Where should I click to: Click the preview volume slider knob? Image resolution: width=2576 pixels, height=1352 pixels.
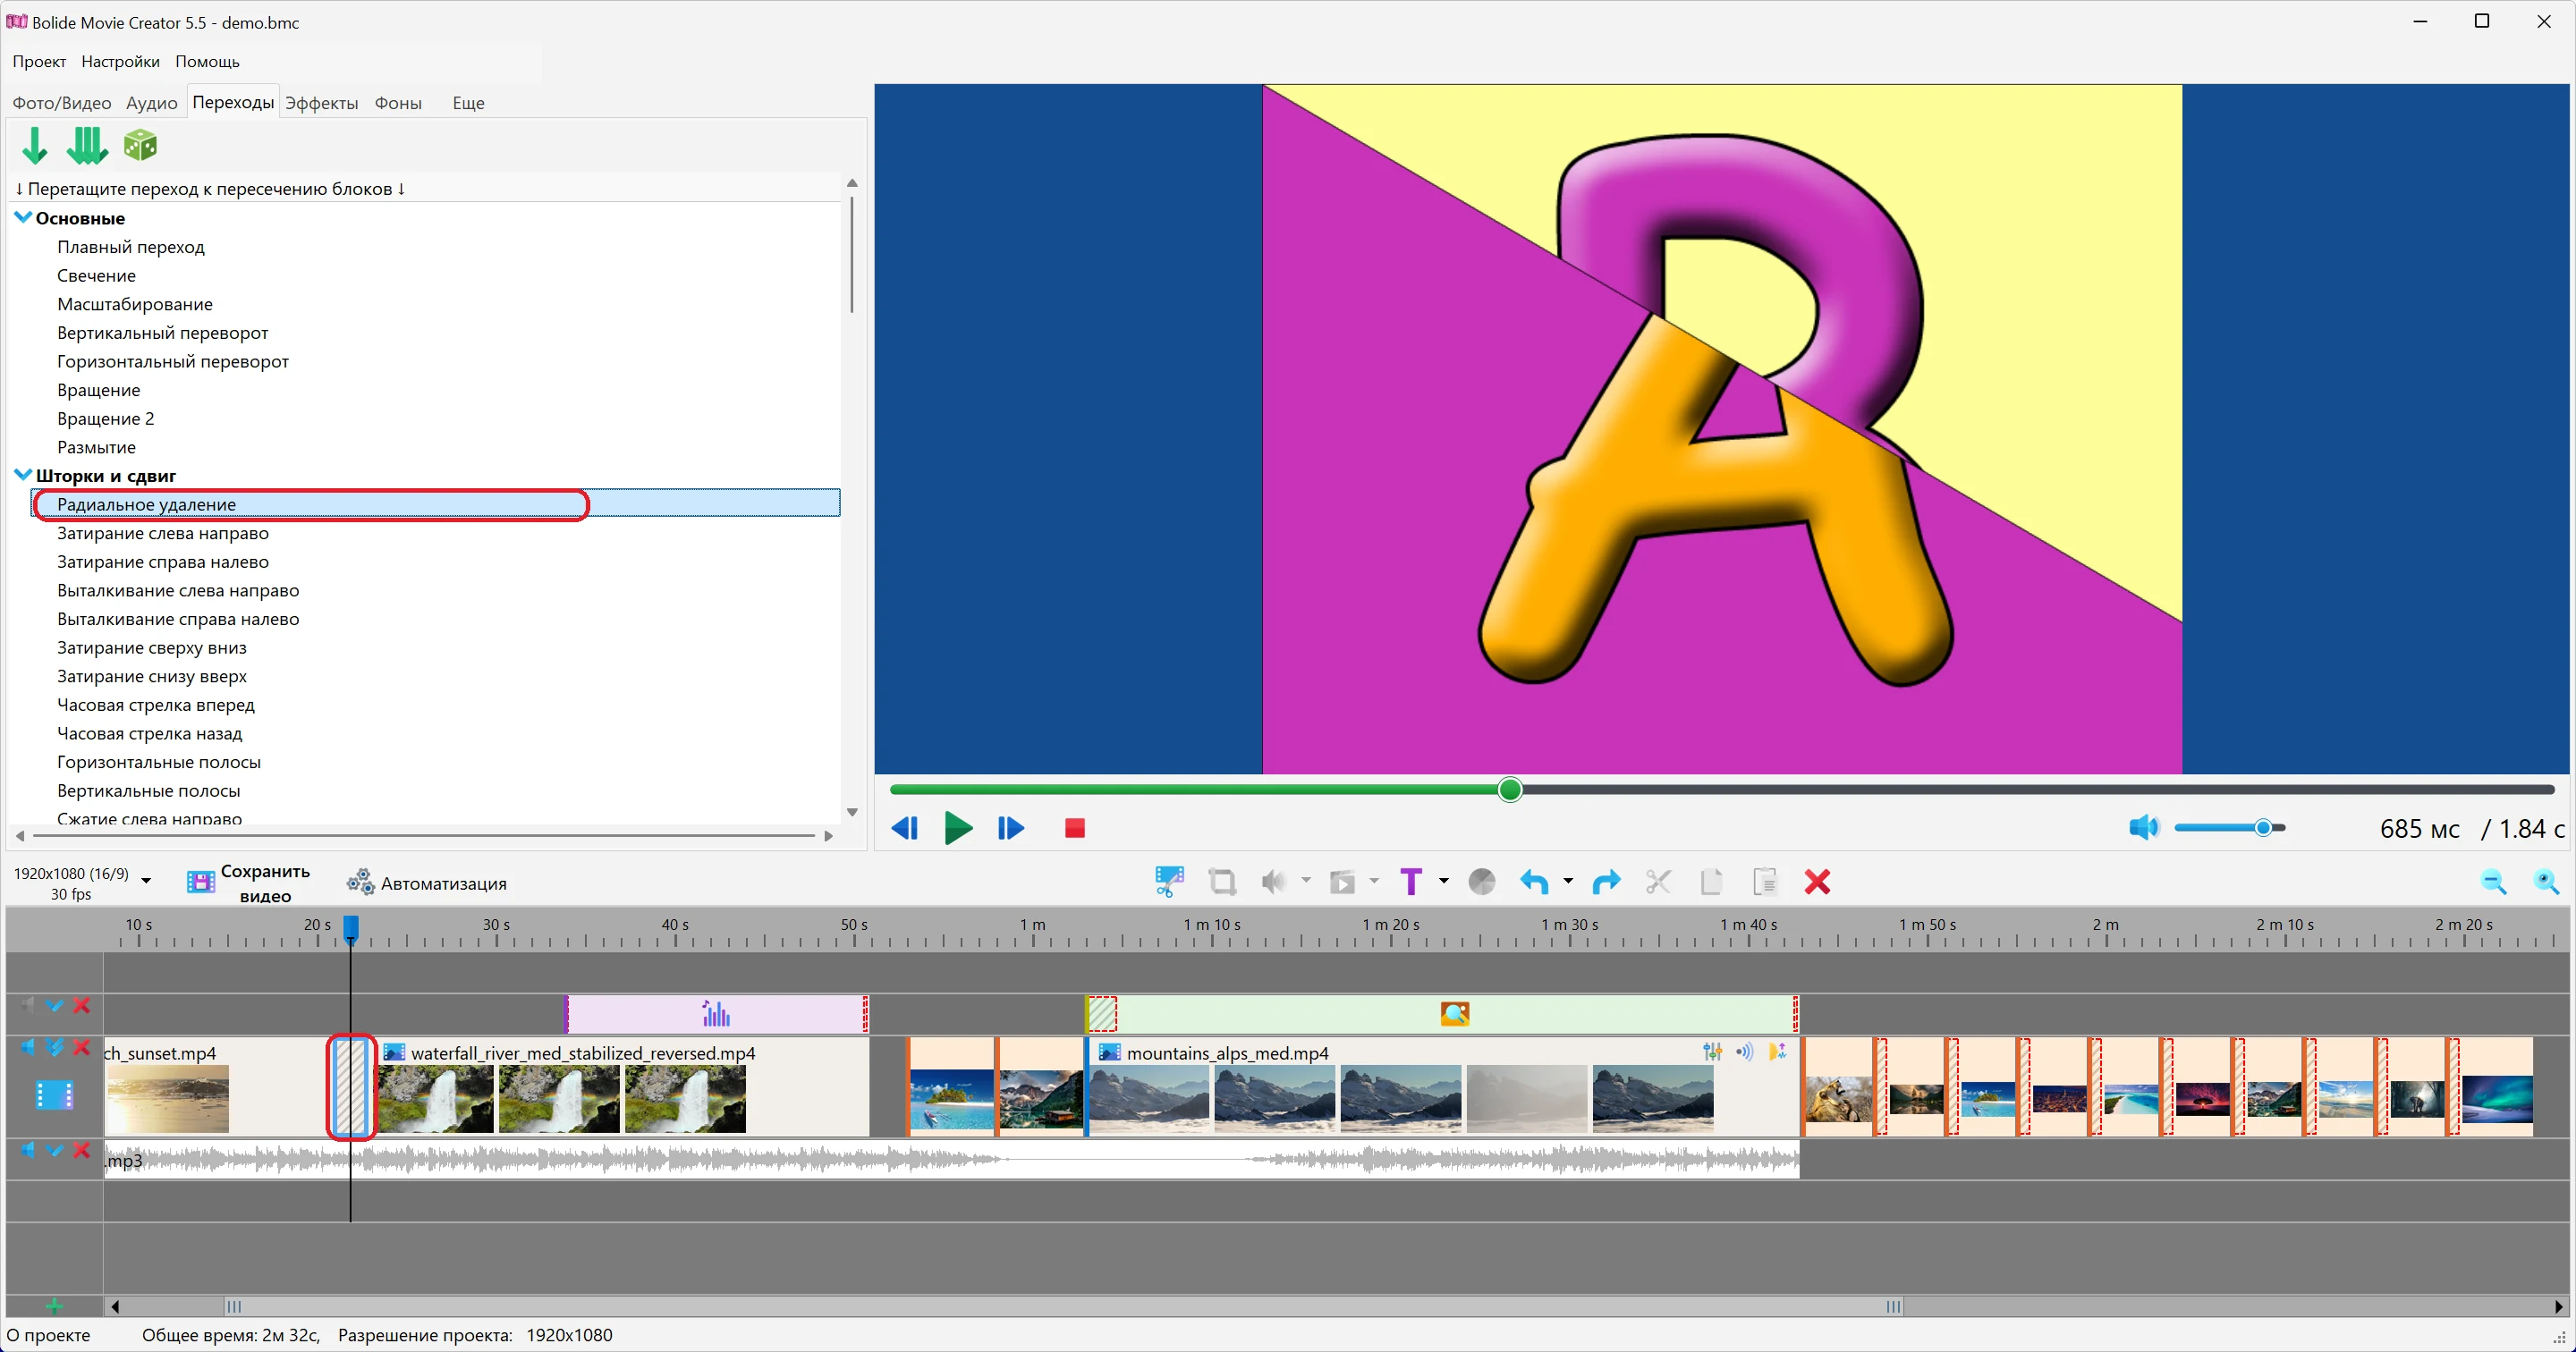(2263, 828)
